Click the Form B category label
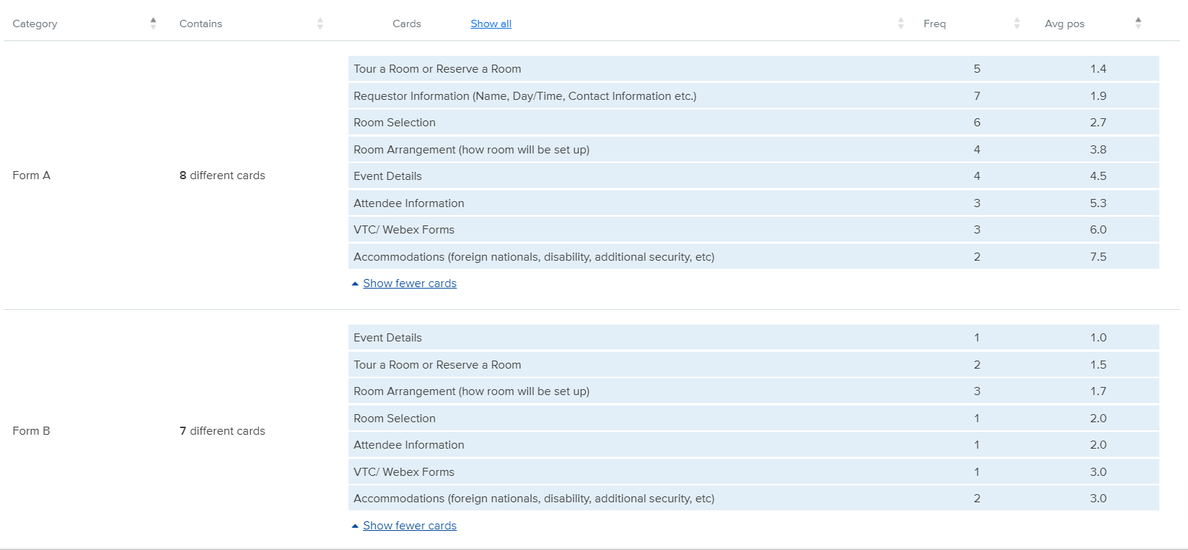This screenshot has width=1188, height=550. [32, 431]
